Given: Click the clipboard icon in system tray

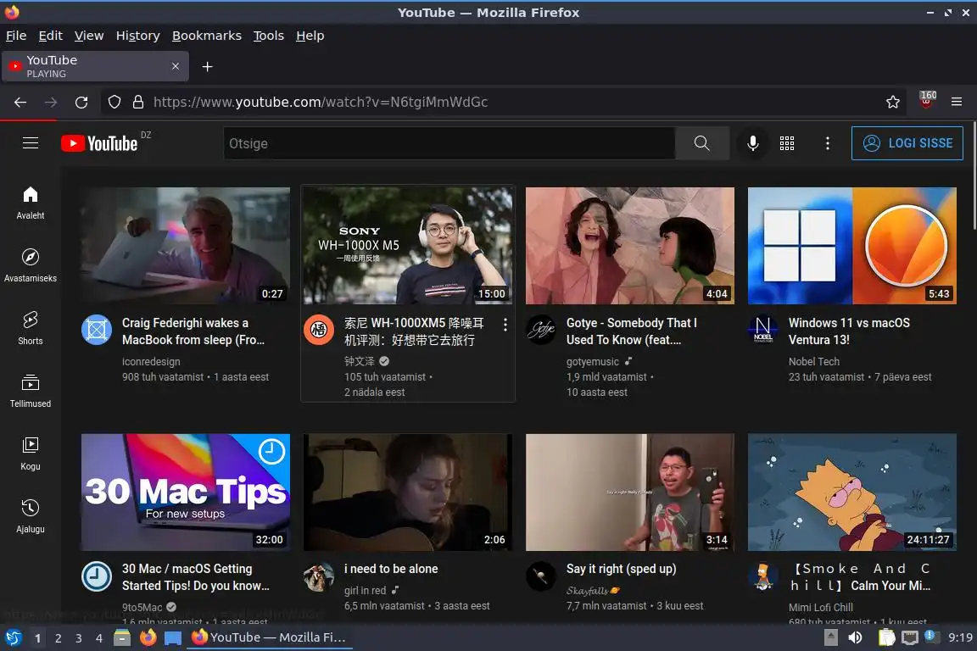Looking at the screenshot, I should tap(886, 637).
